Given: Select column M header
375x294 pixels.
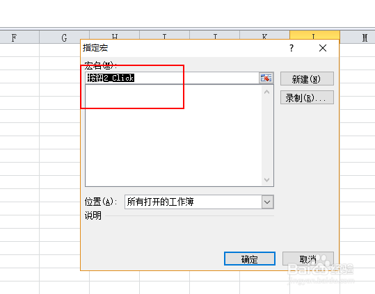Looking at the screenshot, I should 358,38.
